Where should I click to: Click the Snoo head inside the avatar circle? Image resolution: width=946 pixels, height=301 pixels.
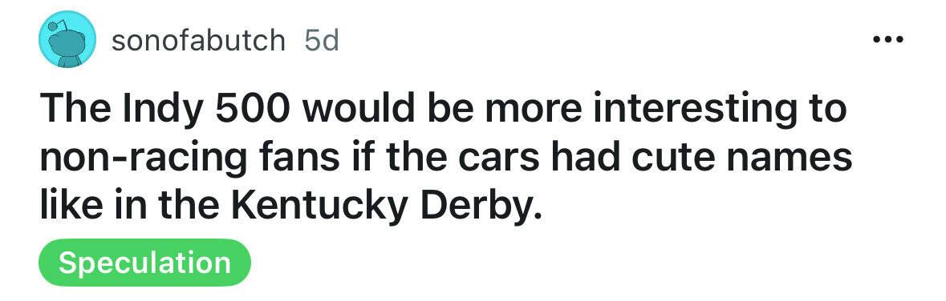coord(67,44)
